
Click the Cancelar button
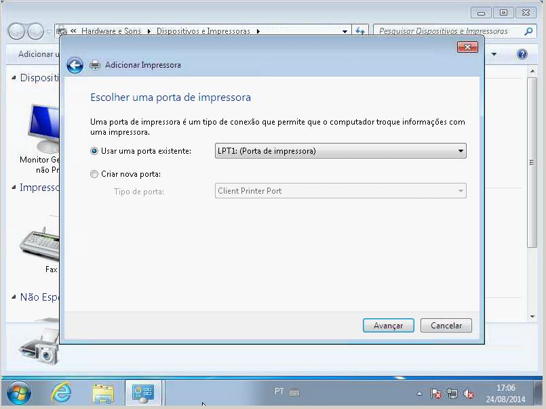pos(446,326)
